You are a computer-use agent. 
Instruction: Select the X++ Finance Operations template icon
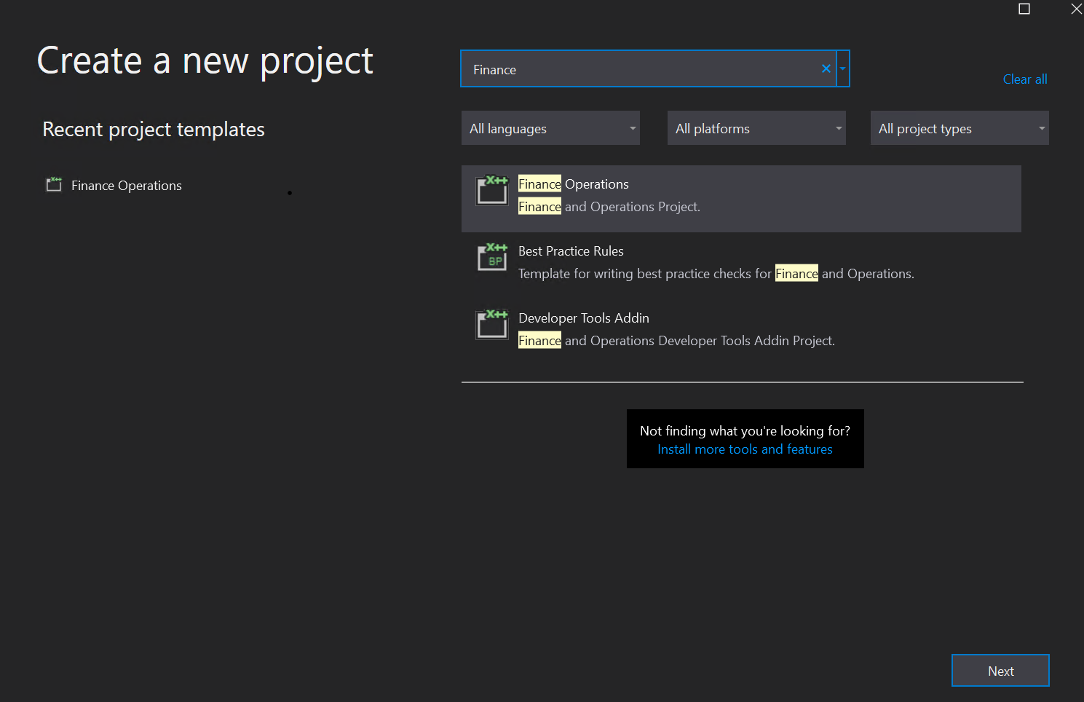coord(491,191)
